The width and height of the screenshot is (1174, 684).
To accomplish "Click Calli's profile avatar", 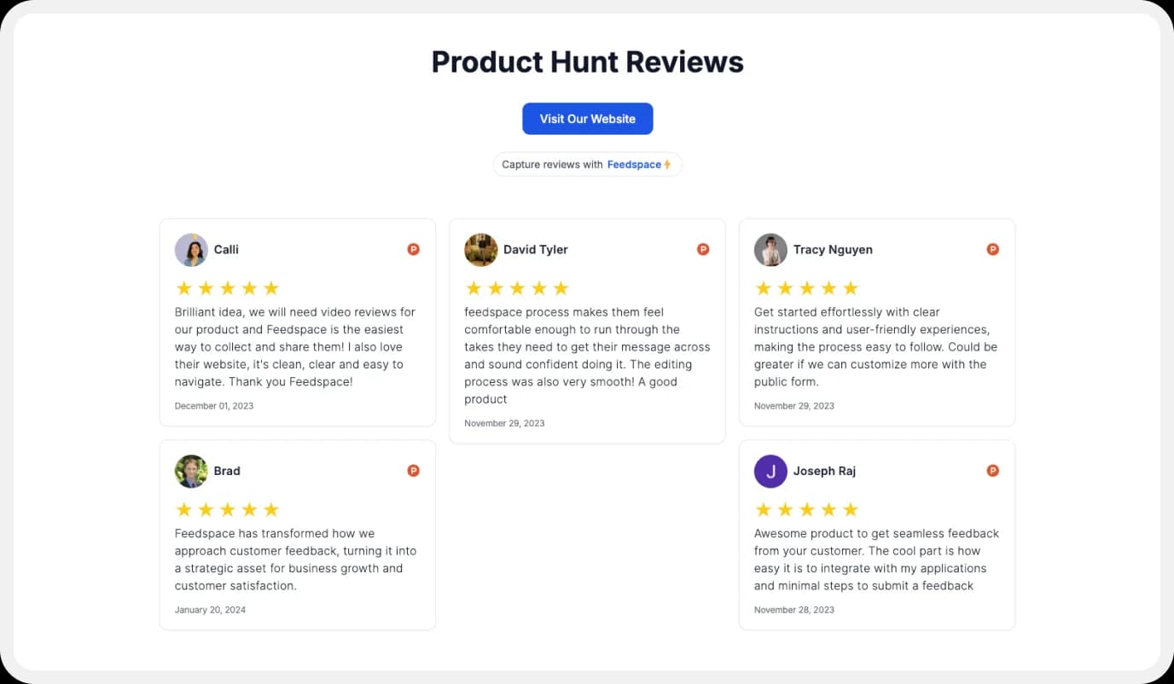I will [191, 249].
